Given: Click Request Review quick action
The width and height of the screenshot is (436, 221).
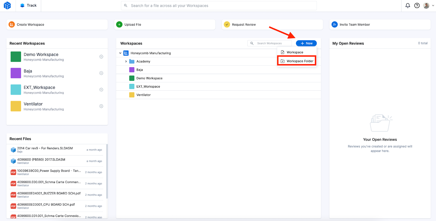Looking at the screenshot, I should tap(272, 24).
